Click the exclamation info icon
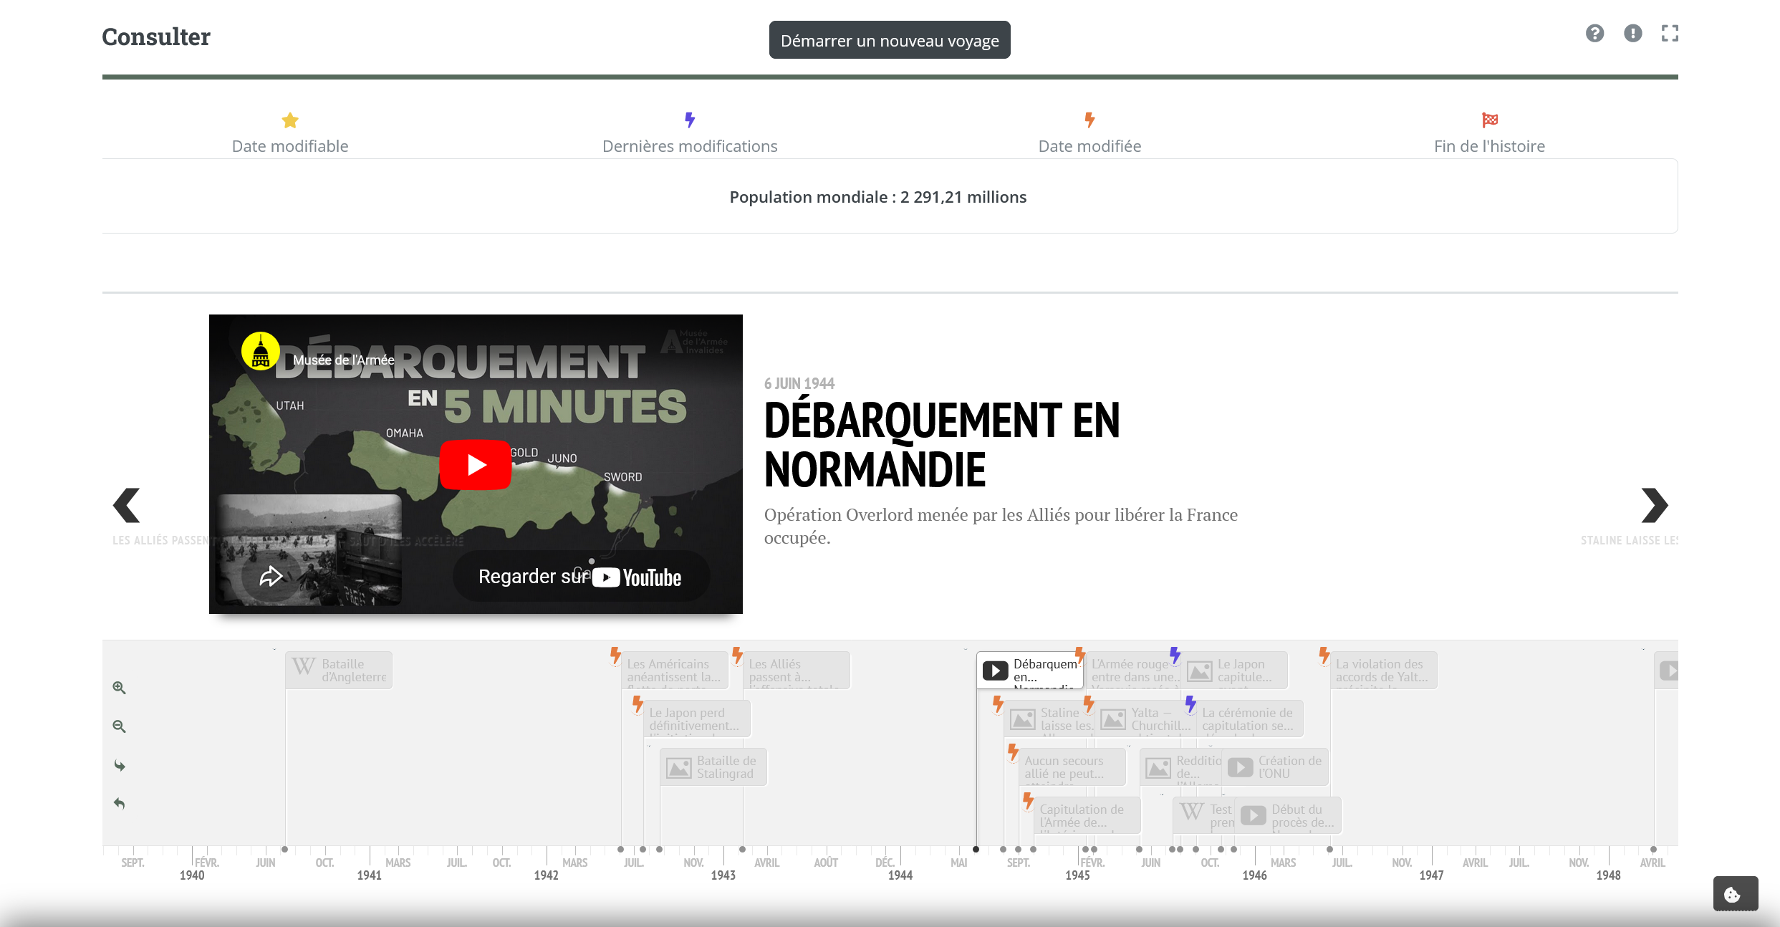The height and width of the screenshot is (927, 1780). point(1632,34)
